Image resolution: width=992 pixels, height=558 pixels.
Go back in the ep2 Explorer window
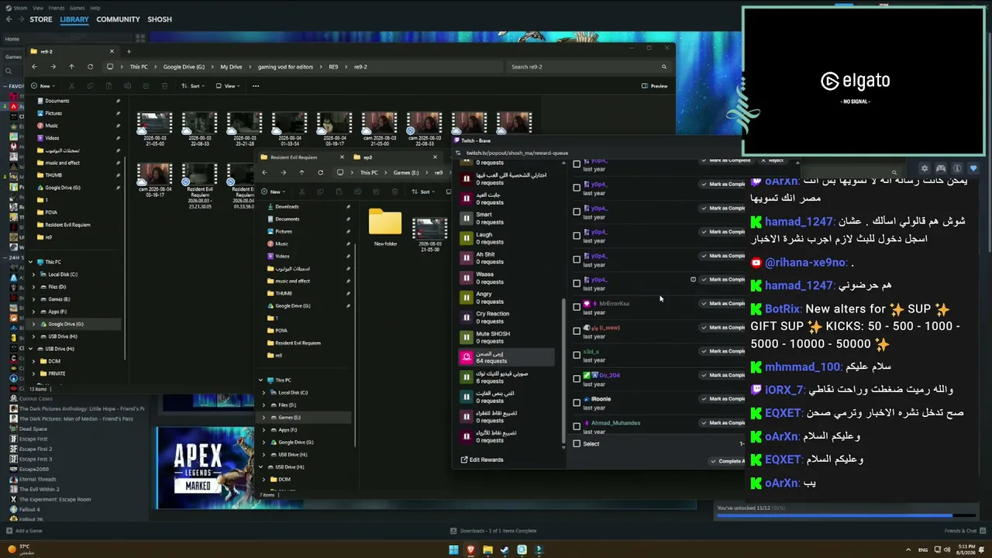(x=264, y=173)
